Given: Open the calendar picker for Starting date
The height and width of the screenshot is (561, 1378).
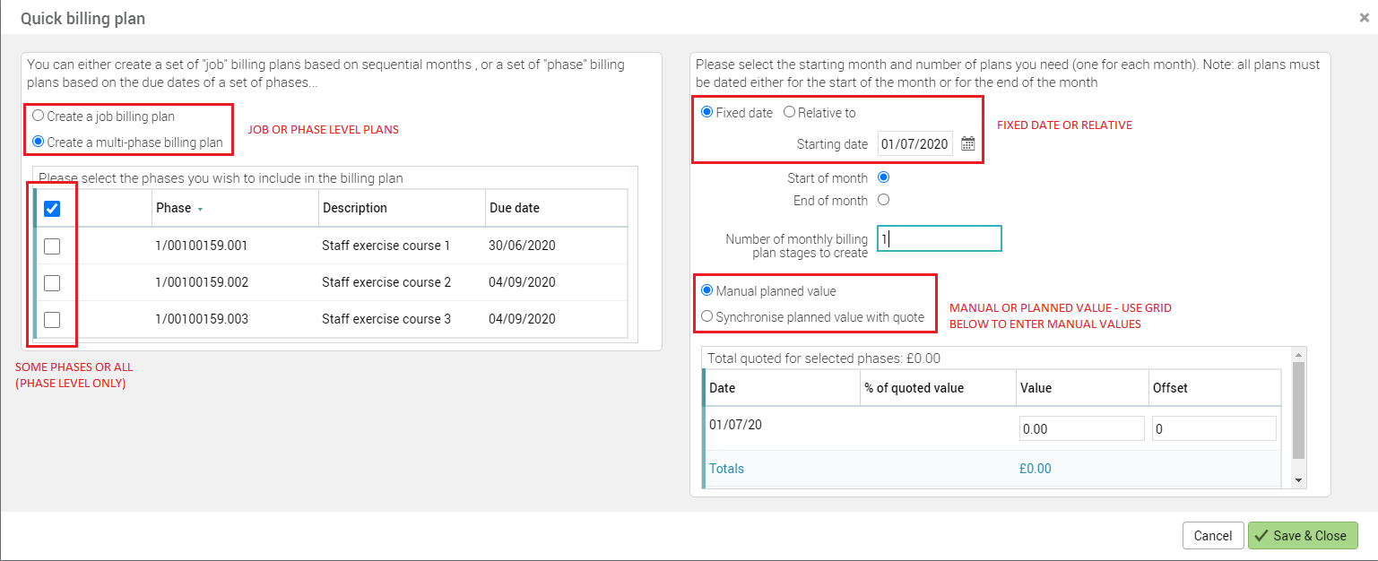Looking at the screenshot, I should 967,144.
